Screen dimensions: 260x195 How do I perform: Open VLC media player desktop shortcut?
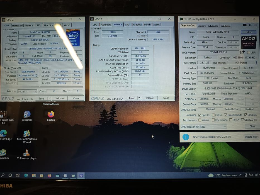(27, 154)
